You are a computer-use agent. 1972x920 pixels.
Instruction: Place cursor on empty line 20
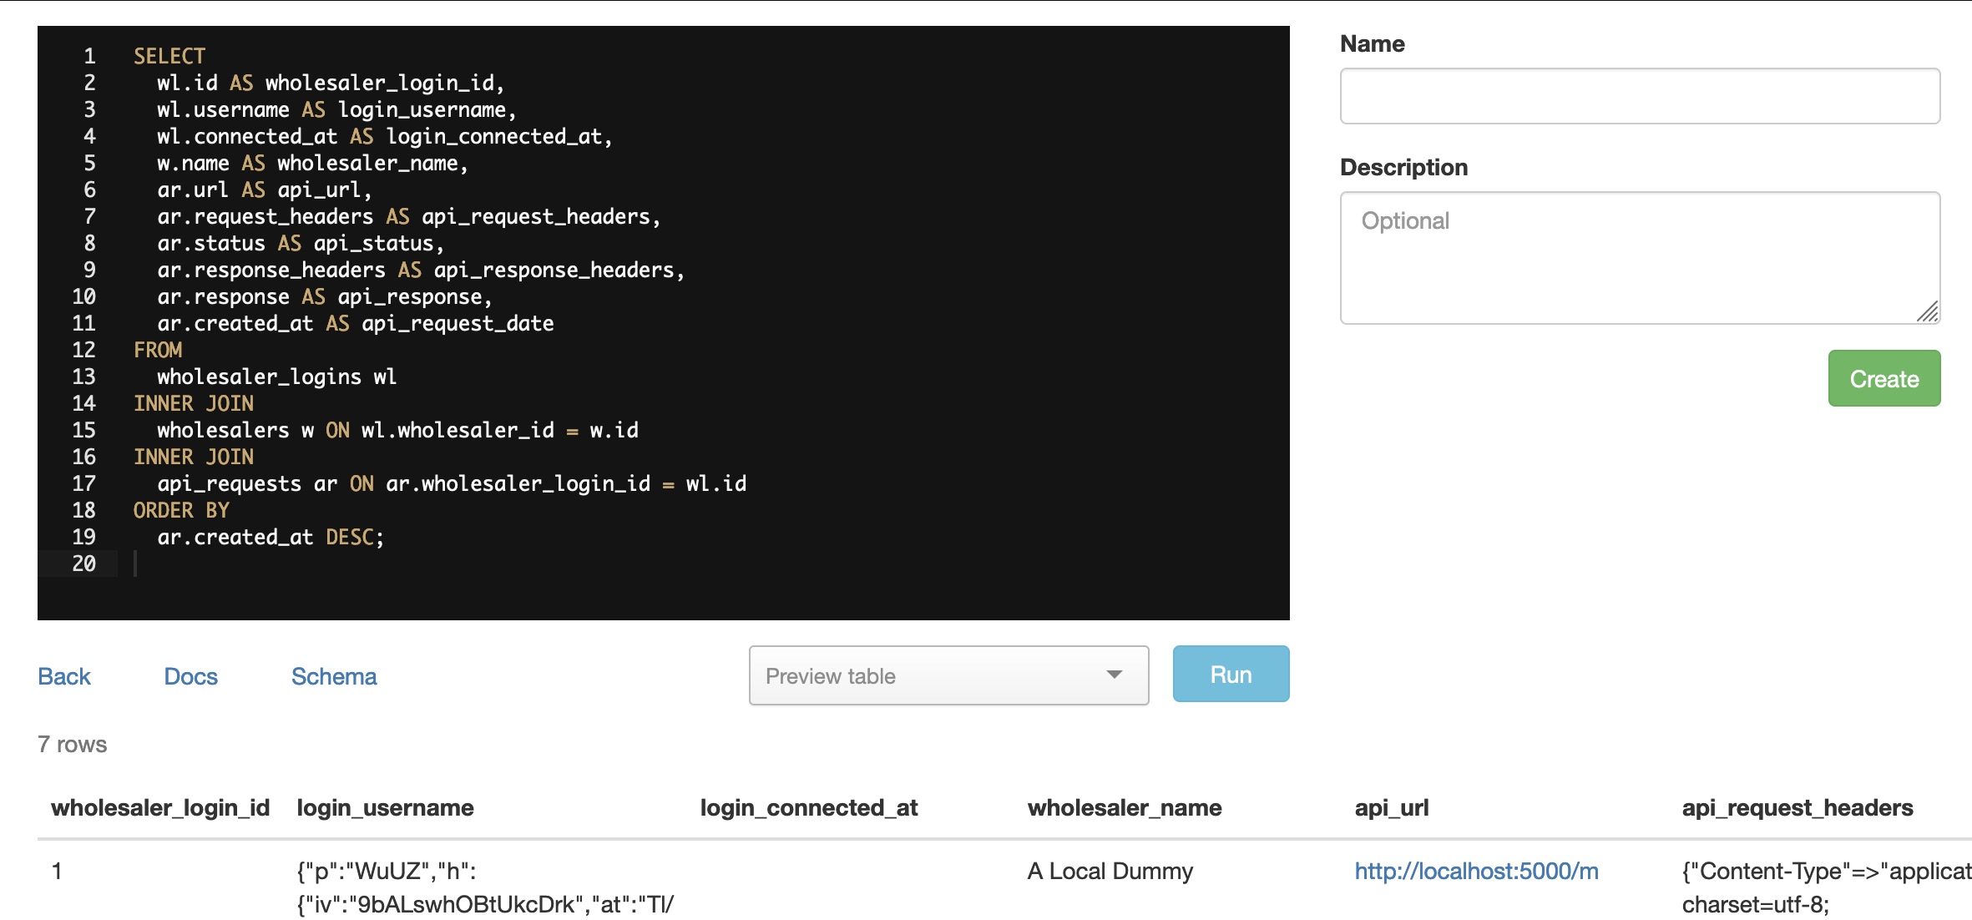(334, 564)
